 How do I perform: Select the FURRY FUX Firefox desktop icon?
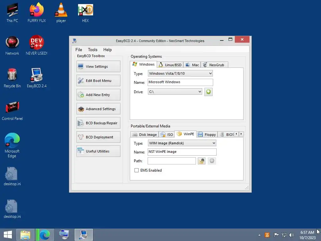point(37,13)
